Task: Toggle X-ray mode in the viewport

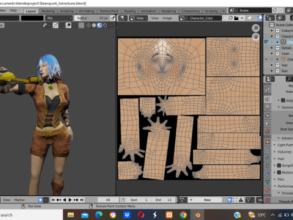Action: point(81,25)
